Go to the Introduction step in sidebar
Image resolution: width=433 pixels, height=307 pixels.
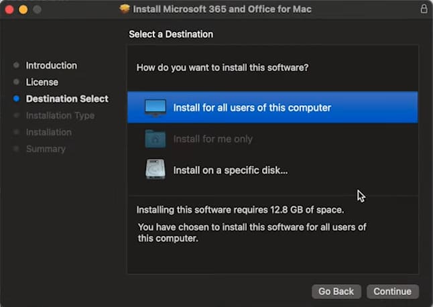point(51,66)
